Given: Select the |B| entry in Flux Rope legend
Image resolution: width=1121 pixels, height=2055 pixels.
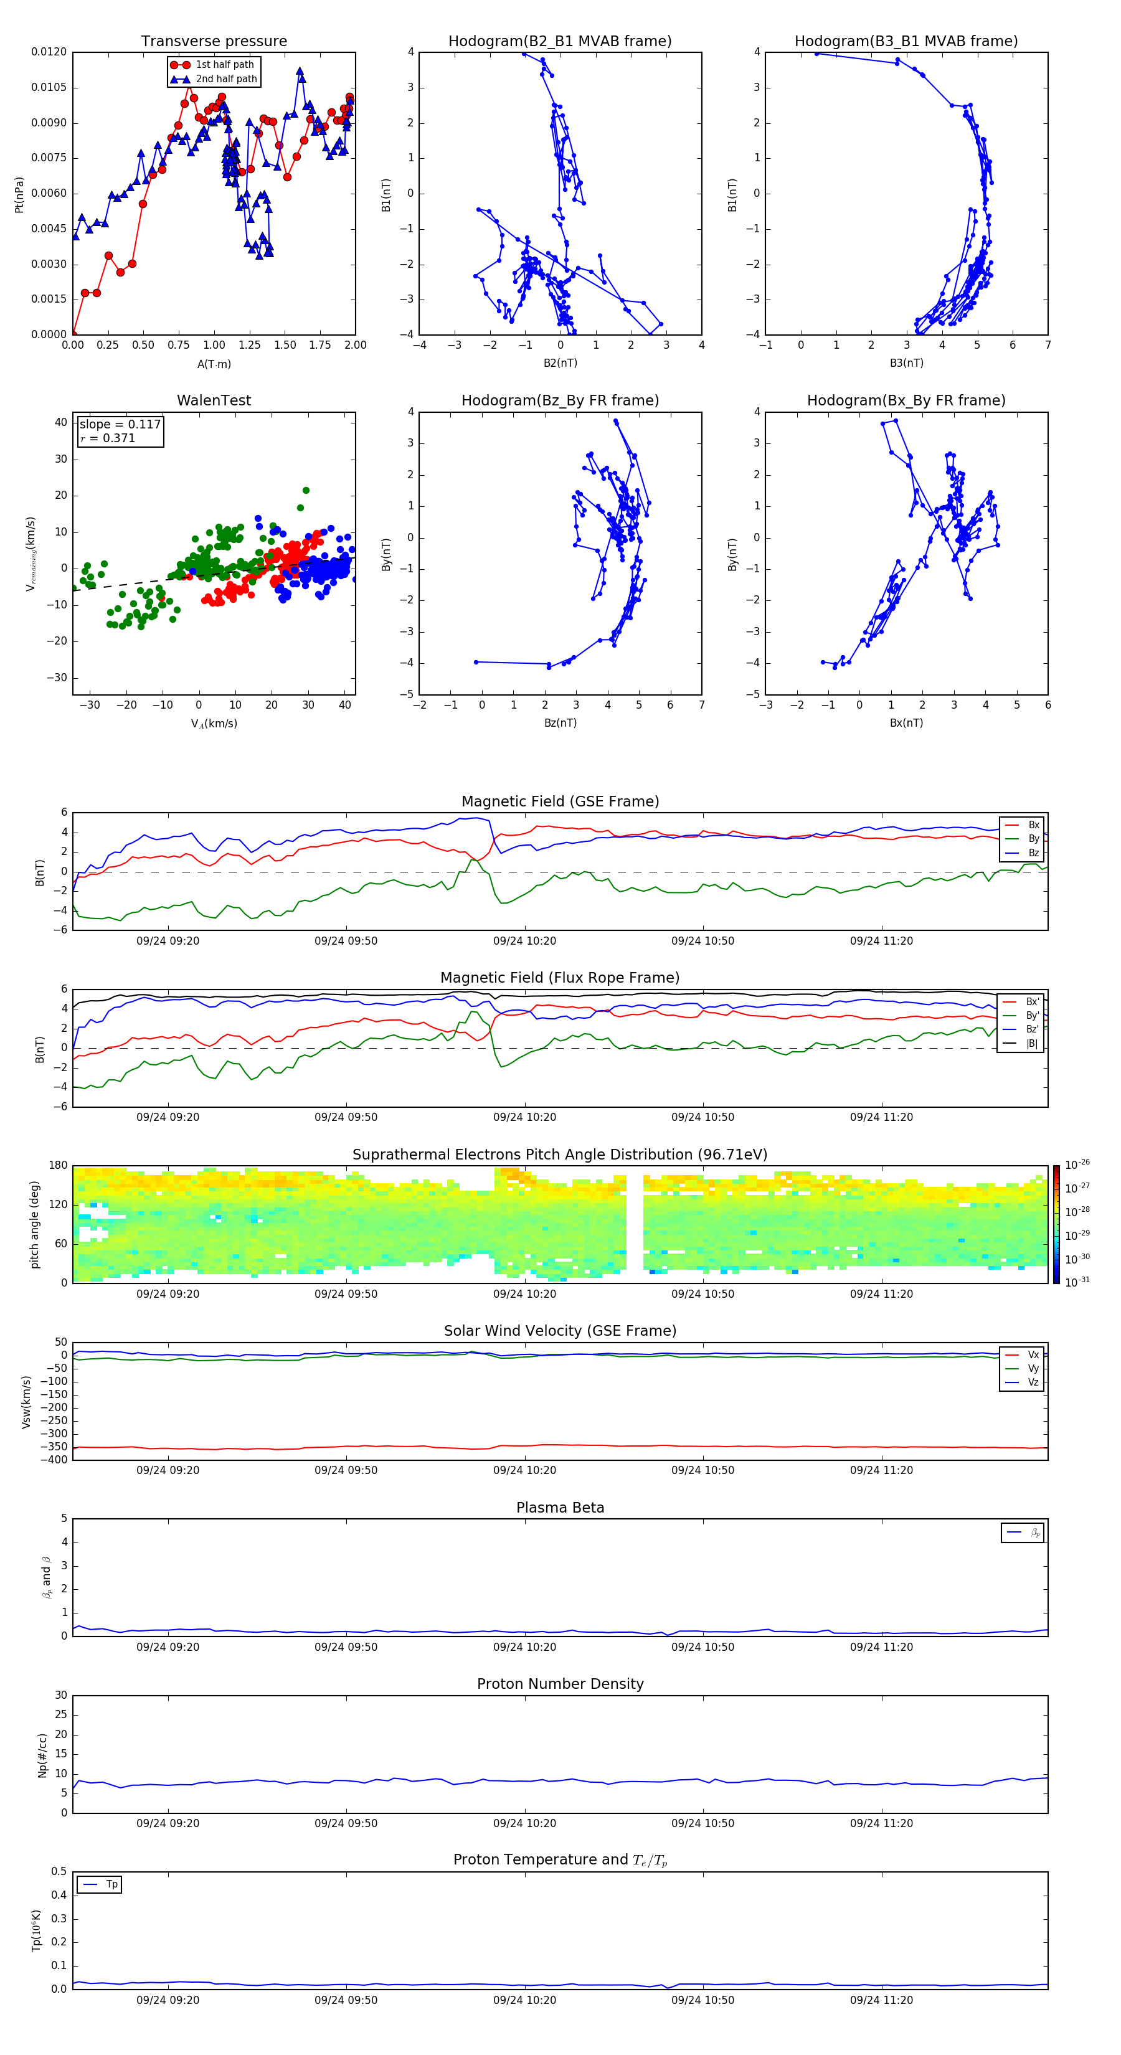Looking at the screenshot, I should click(x=1021, y=1044).
